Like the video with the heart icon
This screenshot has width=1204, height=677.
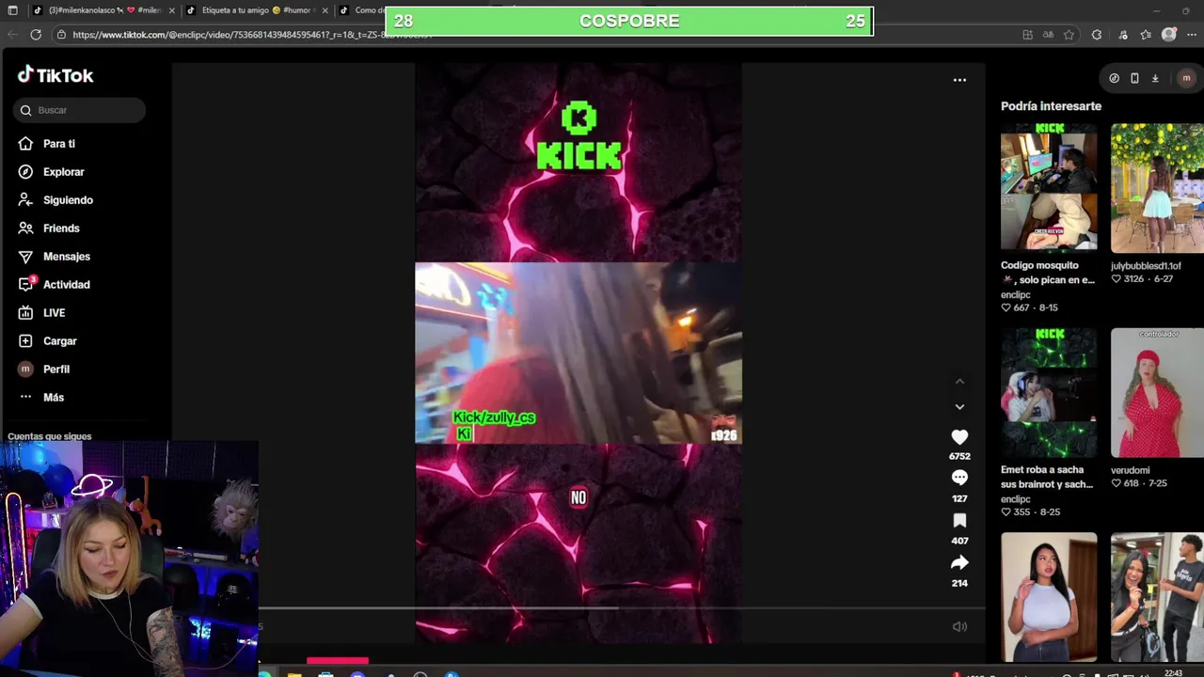[x=959, y=437]
